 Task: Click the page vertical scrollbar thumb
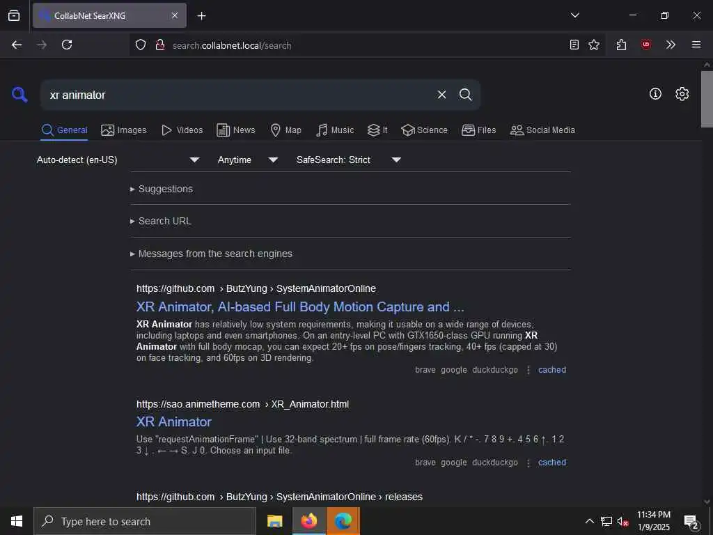click(x=707, y=99)
